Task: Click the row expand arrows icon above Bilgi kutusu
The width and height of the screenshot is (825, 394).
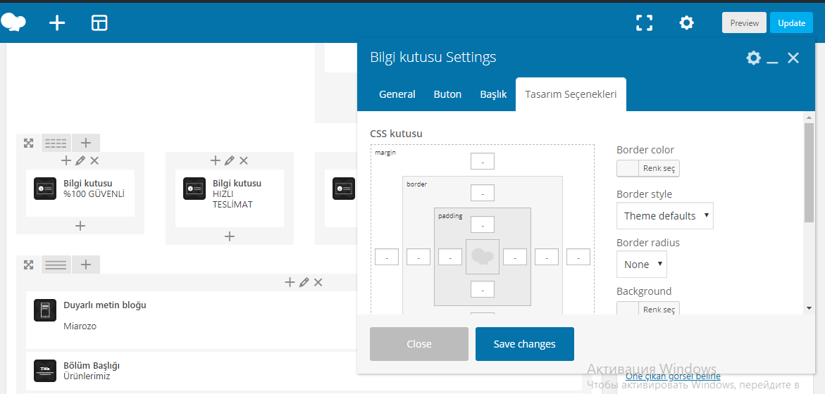Action: (28, 144)
